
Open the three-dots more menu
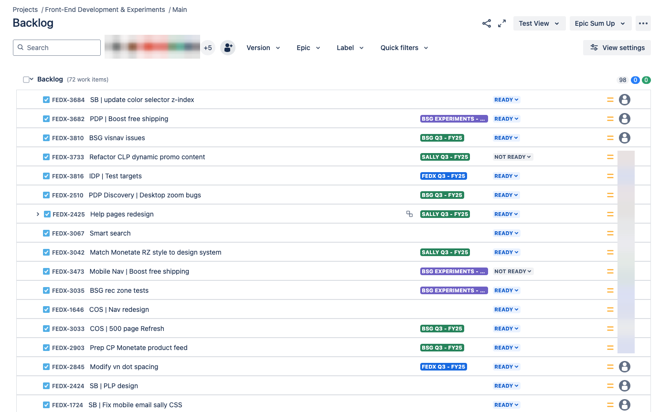tap(643, 23)
